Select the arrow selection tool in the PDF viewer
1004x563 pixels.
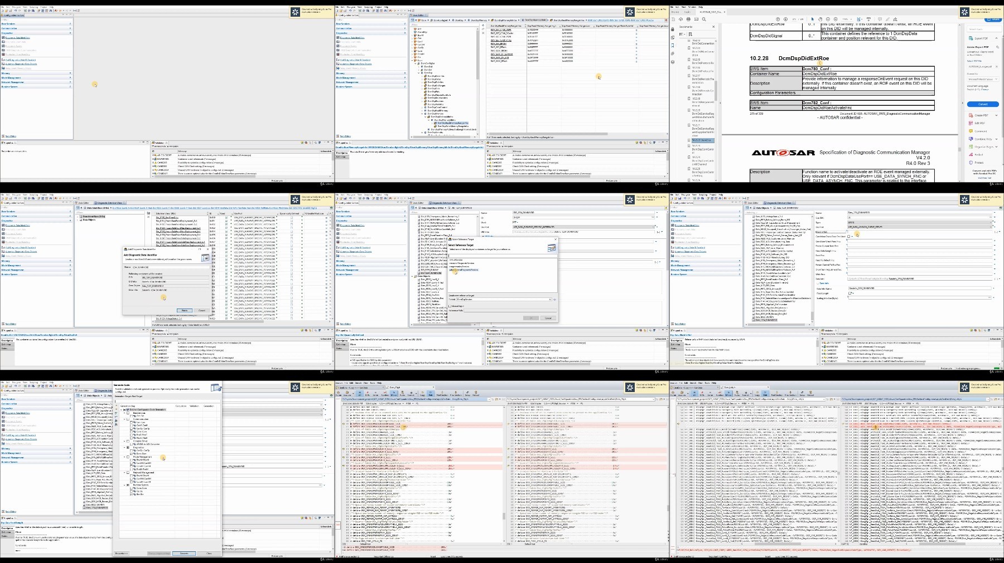point(812,19)
